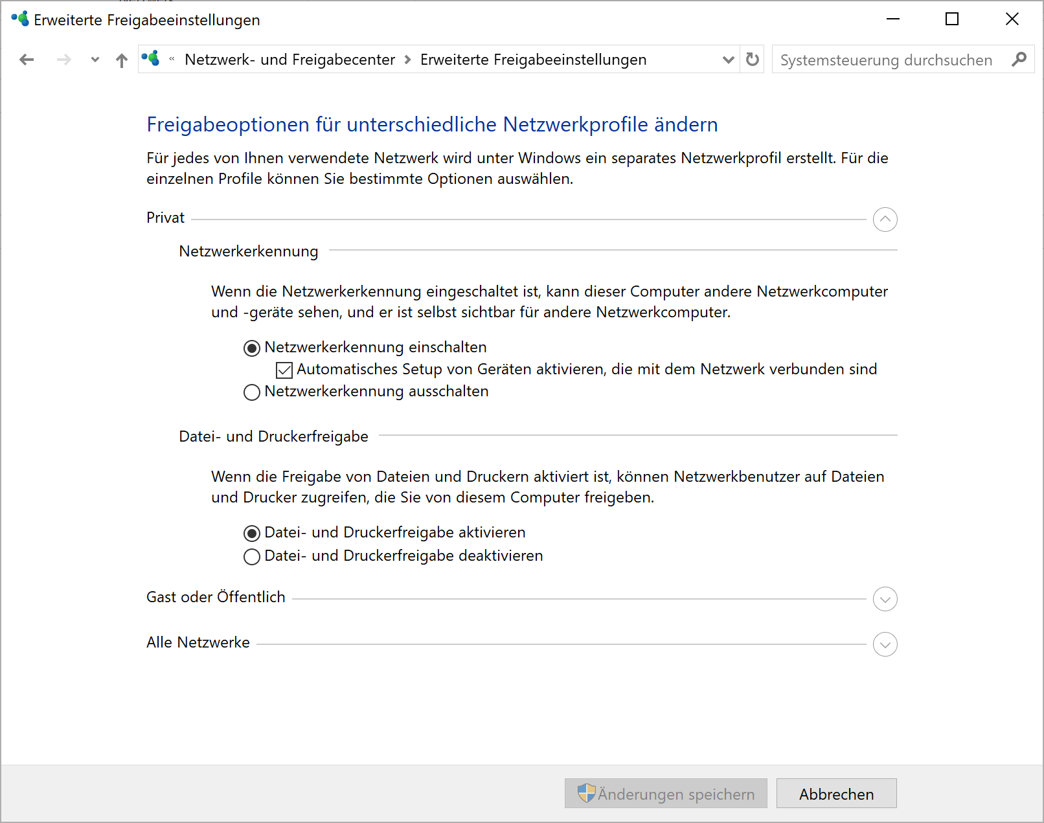Open the address bar dropdown arrow
The image size is (1044, 823).
coord(728,59)
